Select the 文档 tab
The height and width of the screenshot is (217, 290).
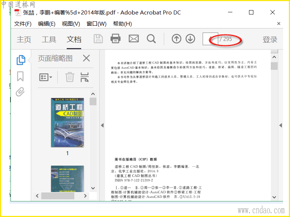[x=74, y=39]
